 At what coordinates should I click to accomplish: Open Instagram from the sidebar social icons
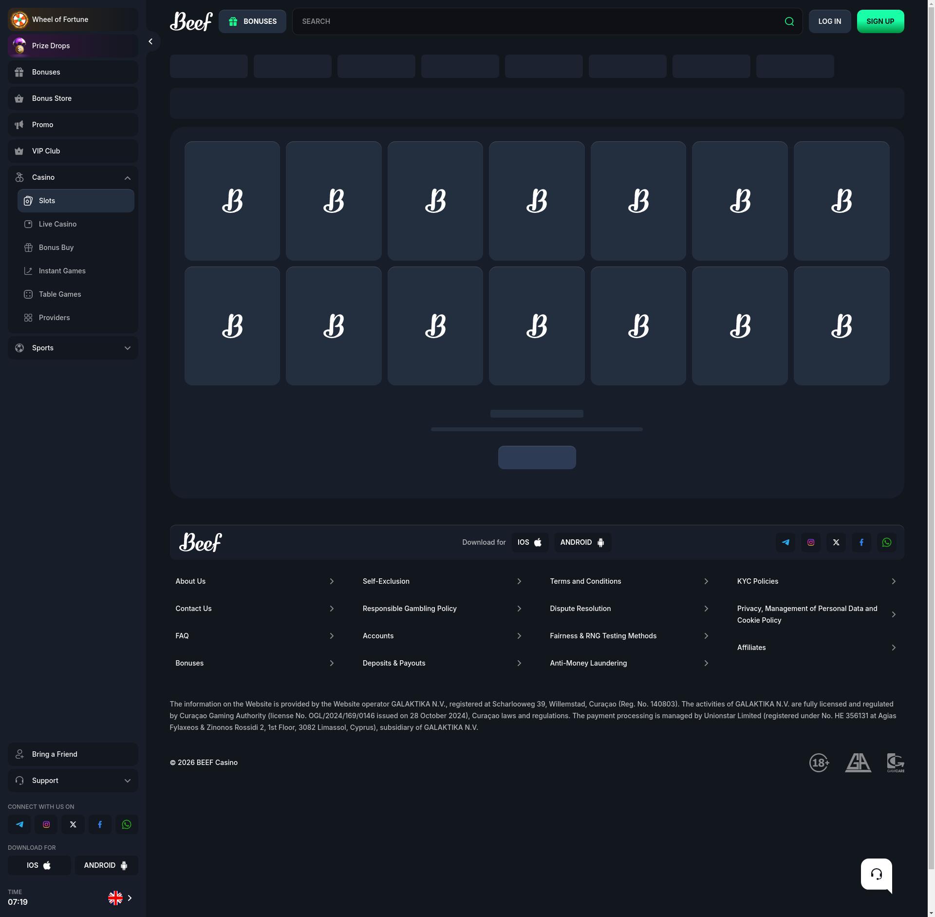pos(46,824)
